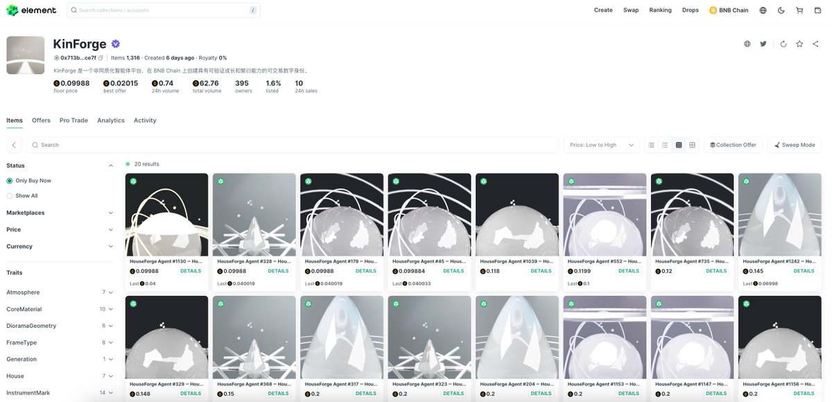The height and width of the screenshot is (402, 832).
Task: Expand the FrameType trait filter
Action: 60,342
